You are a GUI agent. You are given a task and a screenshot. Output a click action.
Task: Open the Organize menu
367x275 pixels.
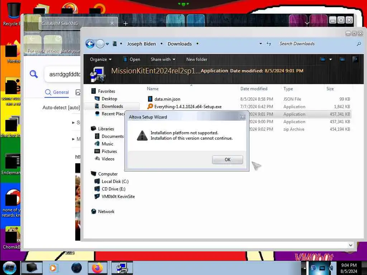coord(101,59)
